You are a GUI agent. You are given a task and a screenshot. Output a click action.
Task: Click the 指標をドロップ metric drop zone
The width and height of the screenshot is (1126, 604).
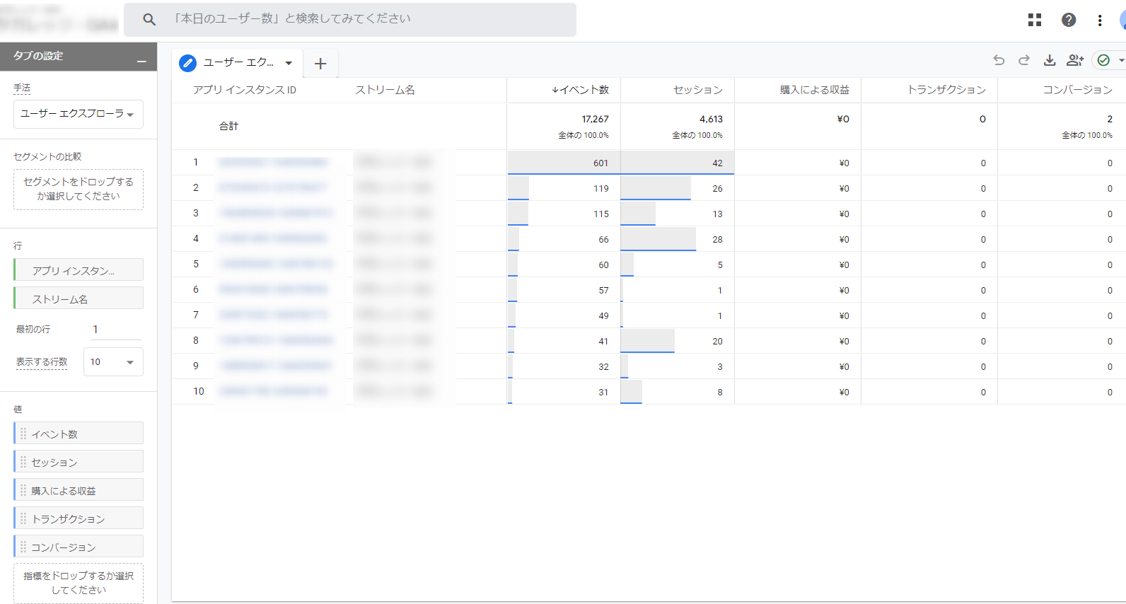coord(79,583)
